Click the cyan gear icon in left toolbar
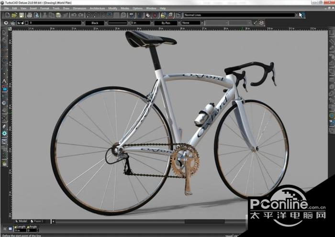The width and height of the screenshot is (335, 237). click(x=4, y=133)
